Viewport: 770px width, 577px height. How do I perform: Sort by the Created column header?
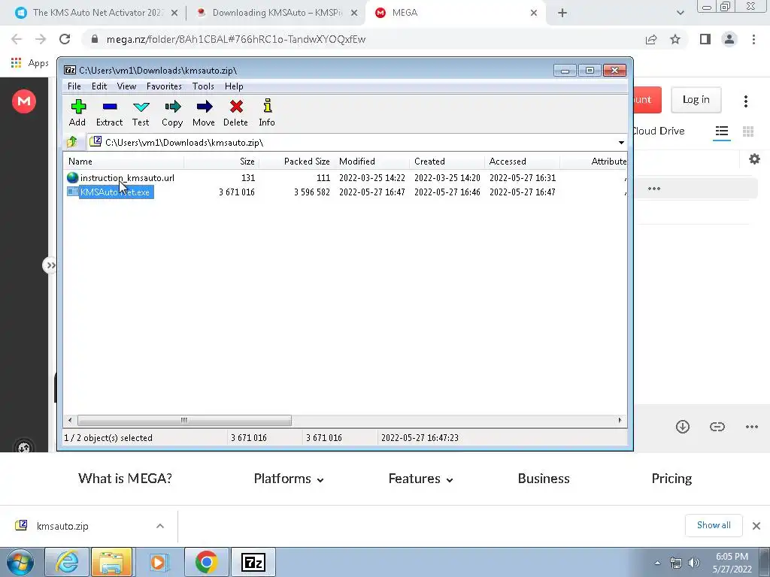447,162
